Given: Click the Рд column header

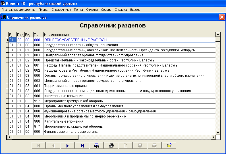Looking at the screenshot, I should pyautogui.click(x=13, y=35).
